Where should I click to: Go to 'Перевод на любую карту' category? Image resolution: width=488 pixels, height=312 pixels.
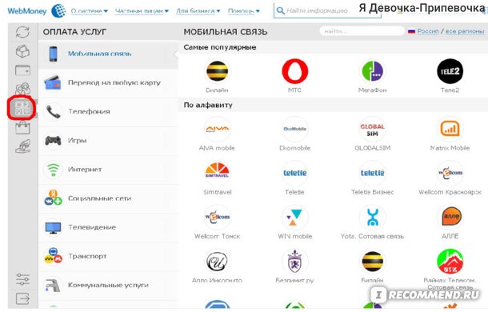pyautogui.click(x=108, y=82)
